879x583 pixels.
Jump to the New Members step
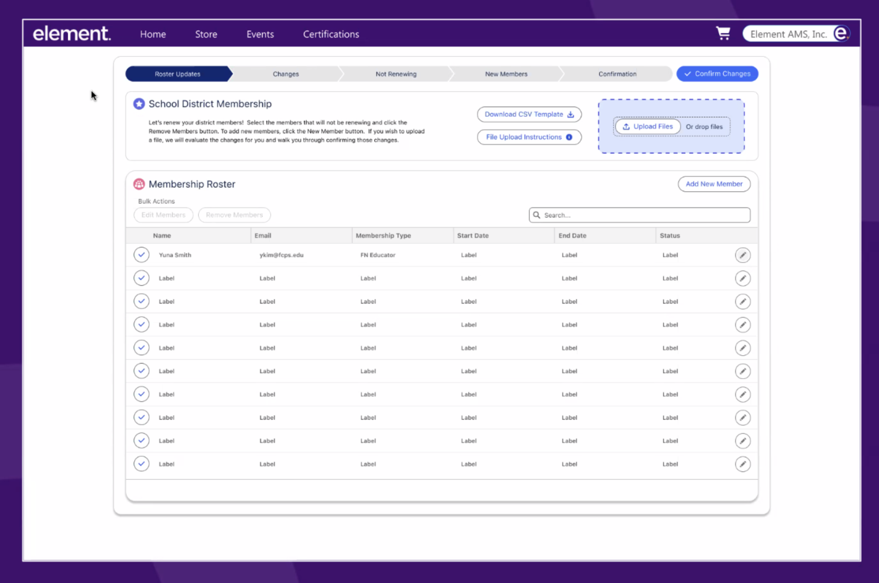[506, 74]
